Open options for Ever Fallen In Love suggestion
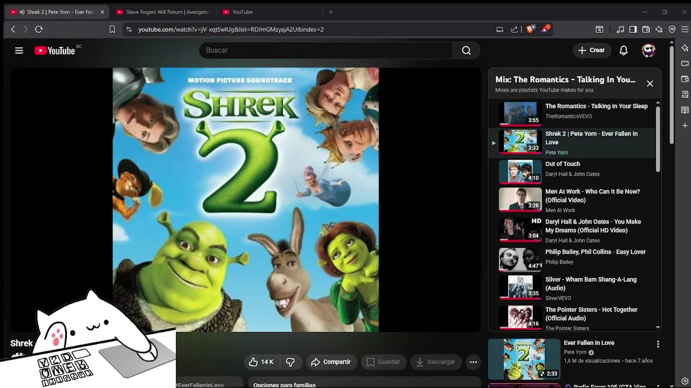The width and height of the screenshot is (691, 388). click(x=658, y=344)
